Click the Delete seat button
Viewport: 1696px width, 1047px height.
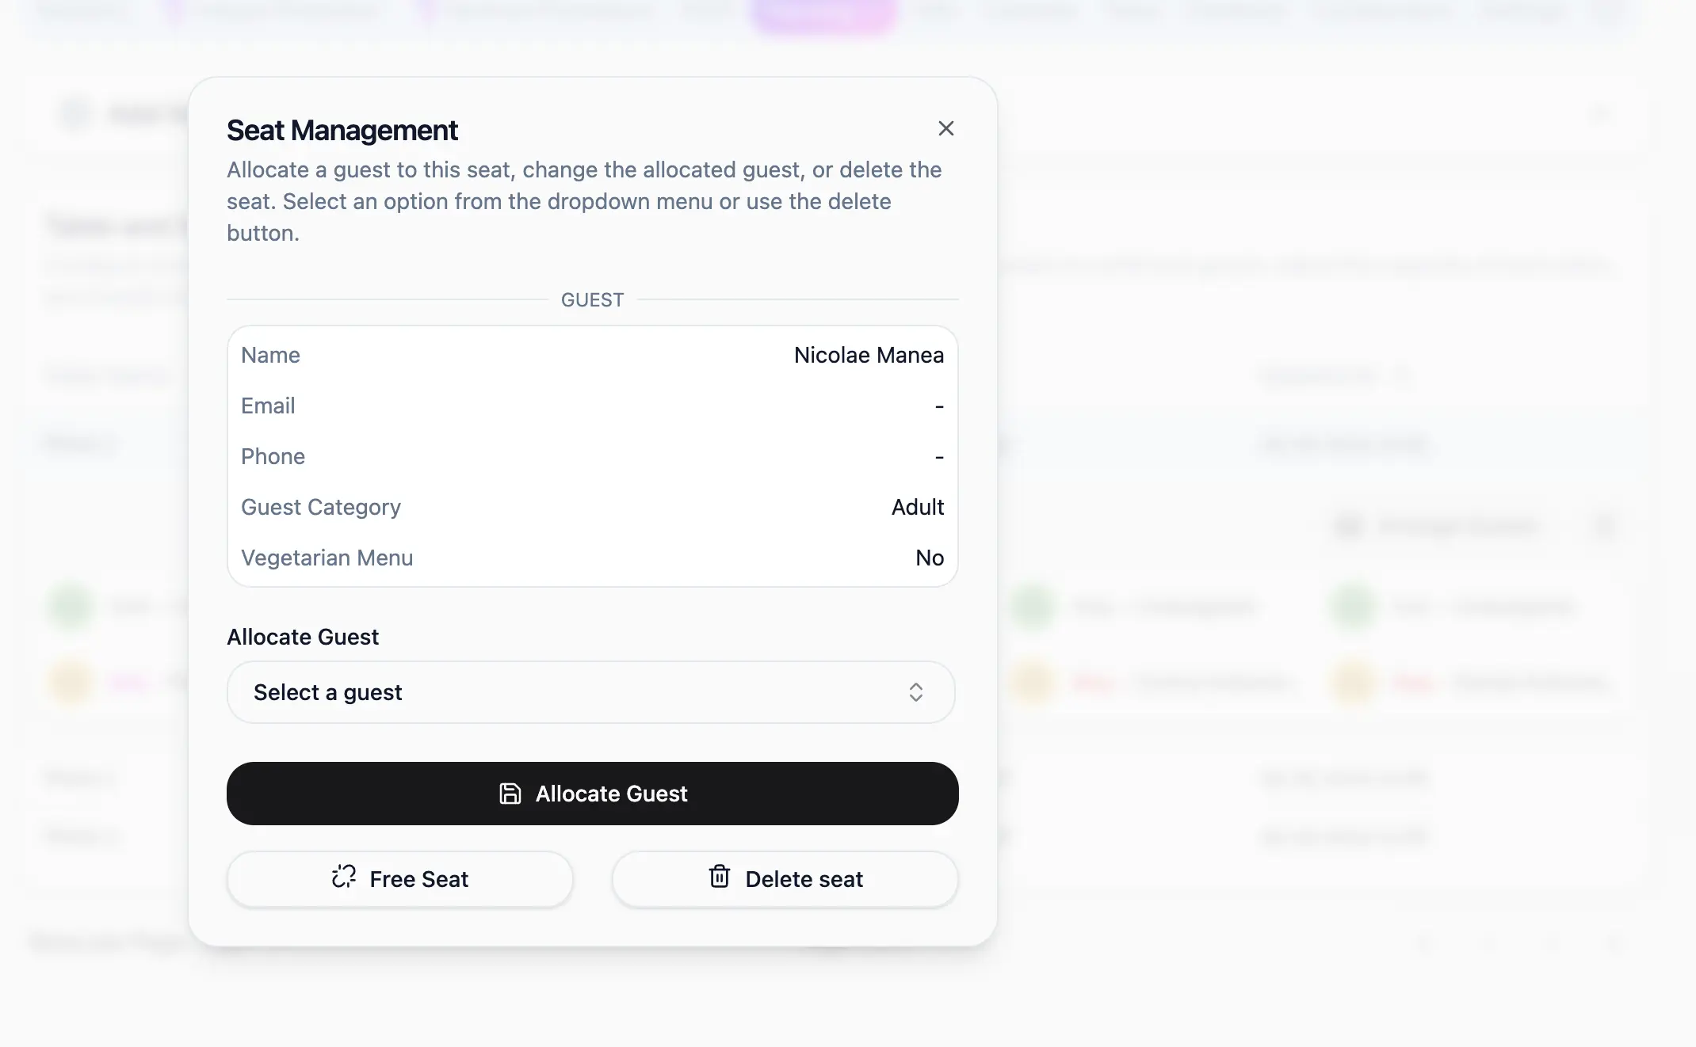(785, 879)
